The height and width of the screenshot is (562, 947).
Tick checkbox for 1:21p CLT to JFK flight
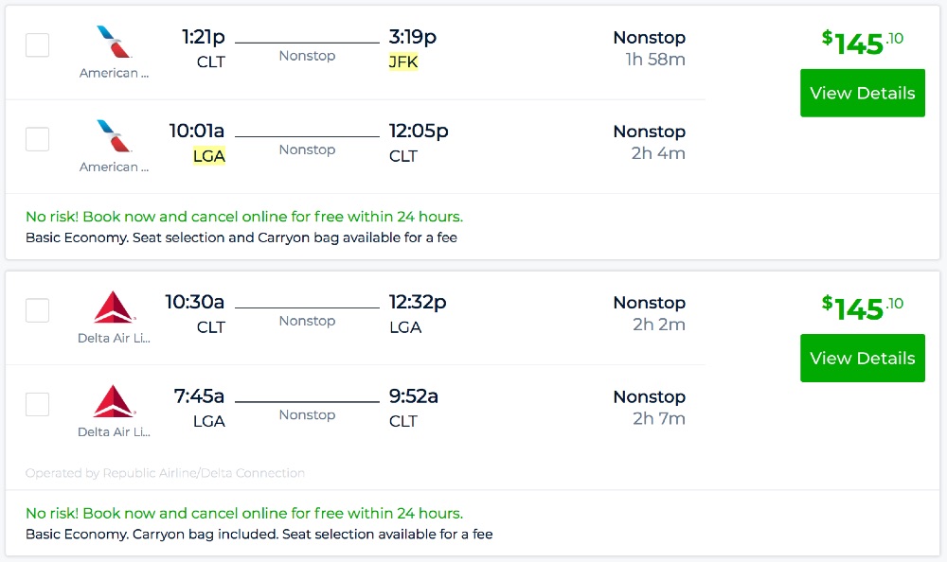click(x=37, y=45)
